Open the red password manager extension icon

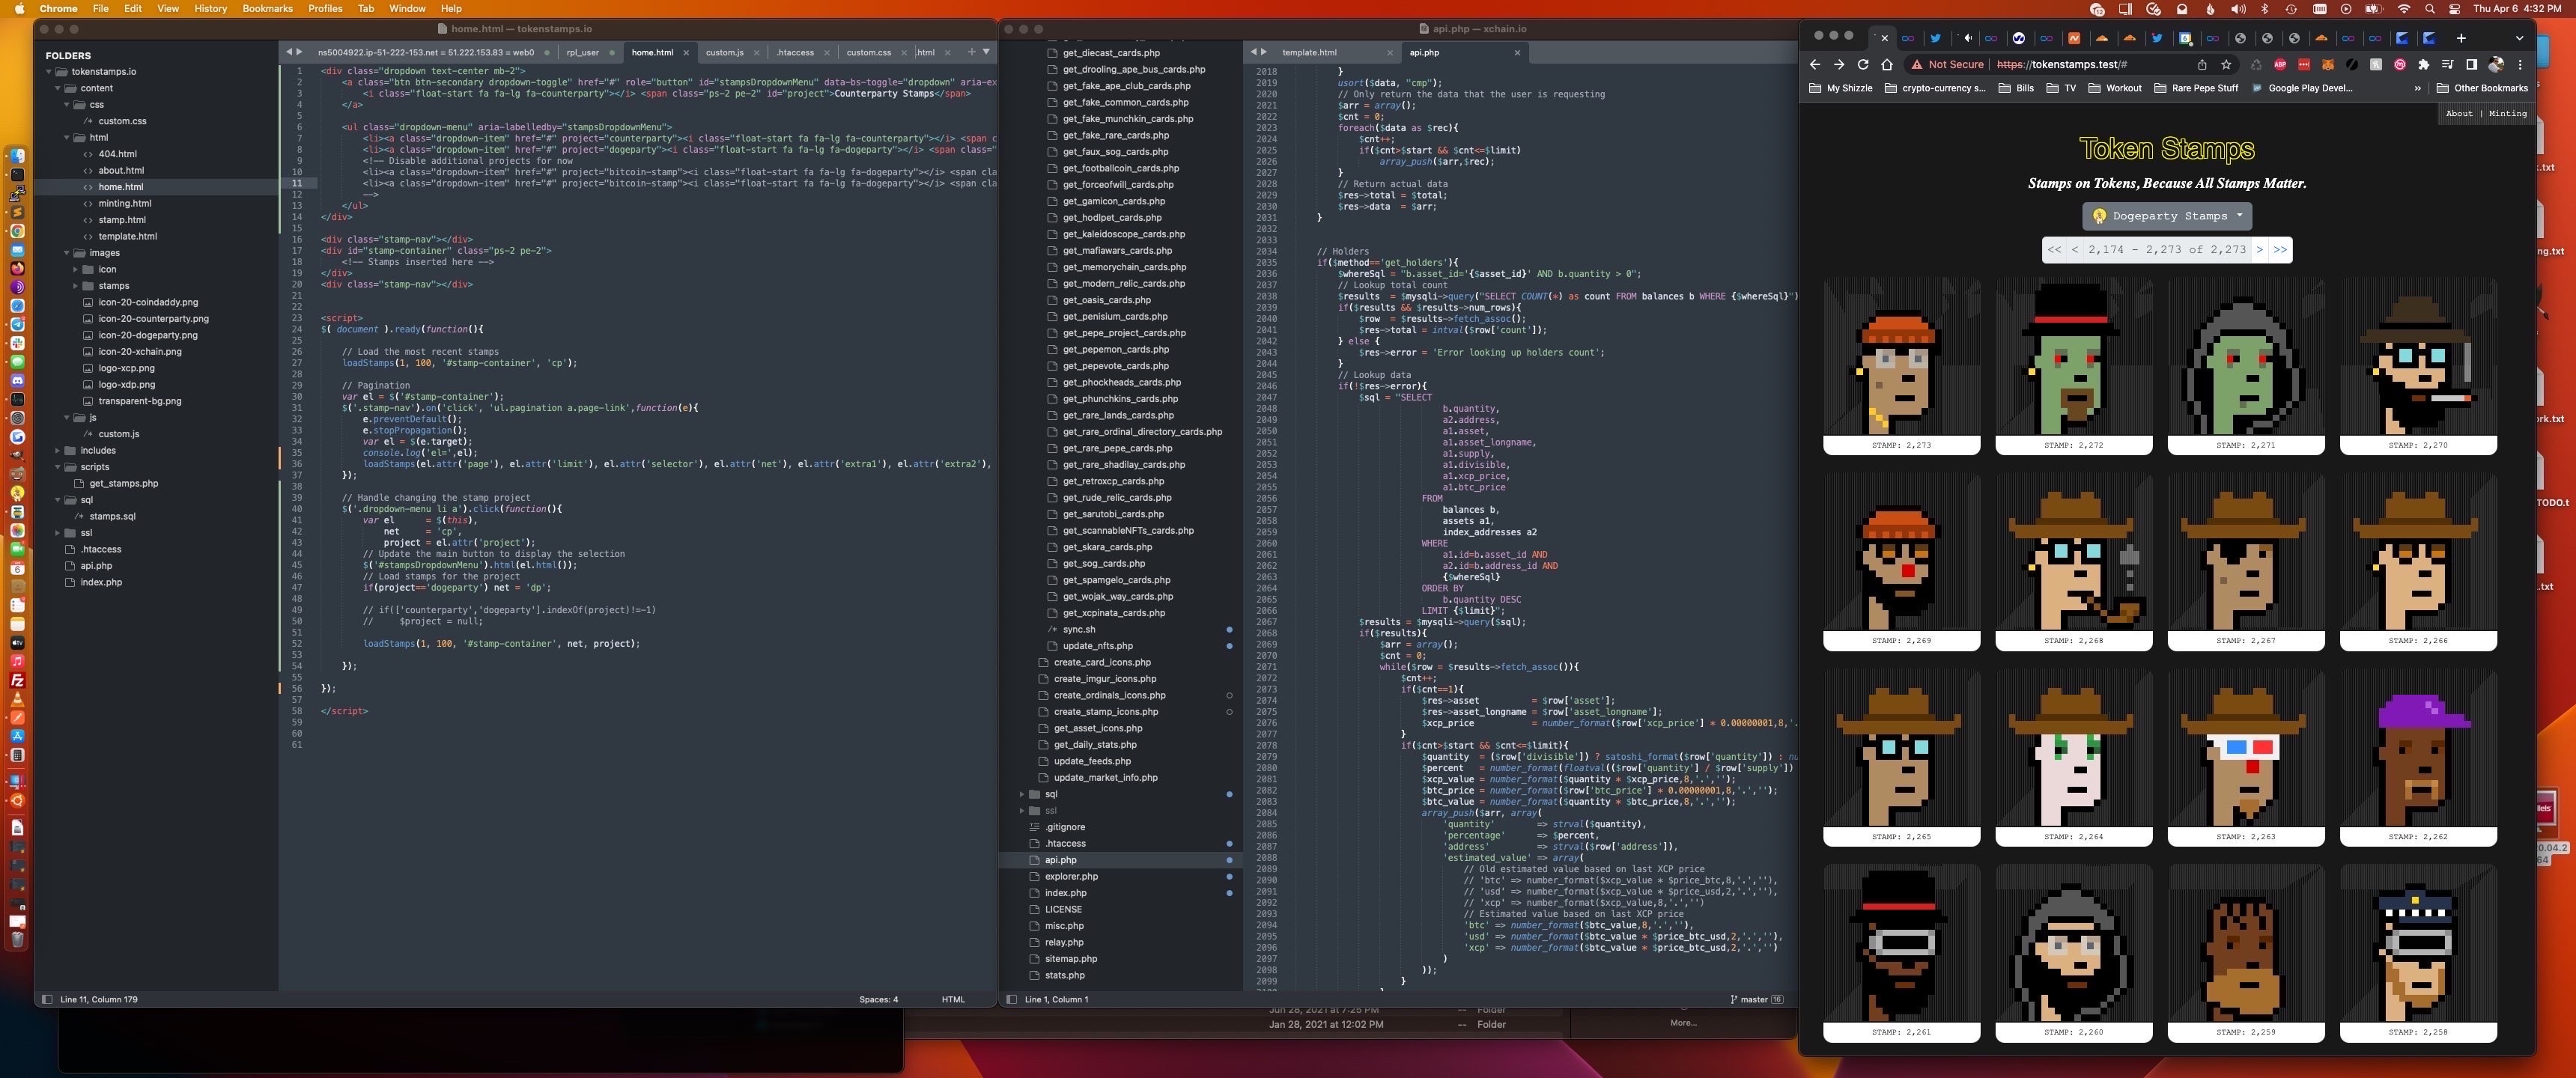point(2304,64)
